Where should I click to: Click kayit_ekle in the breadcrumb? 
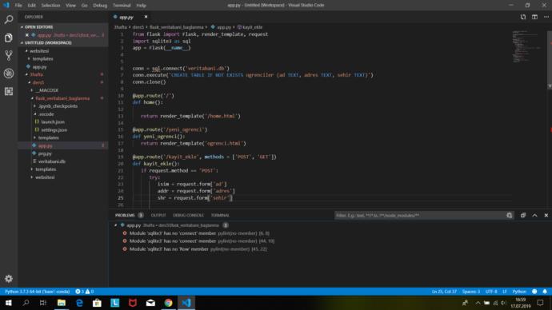coord(253,27)
